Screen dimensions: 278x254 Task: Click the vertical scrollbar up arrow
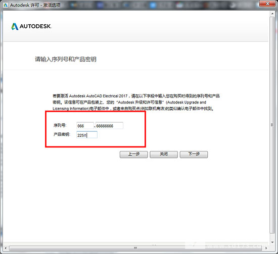[272, 14]
